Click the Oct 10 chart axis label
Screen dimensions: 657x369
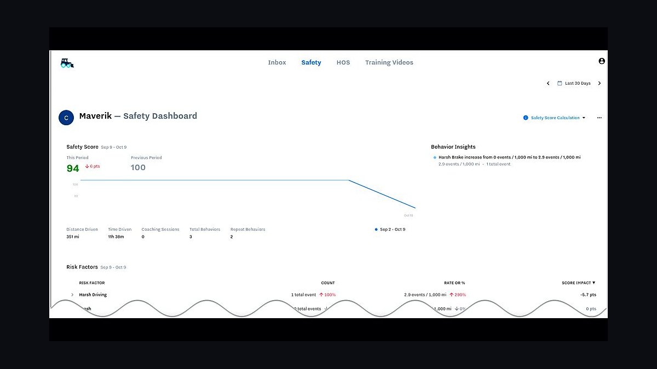[x=408, y=215]
